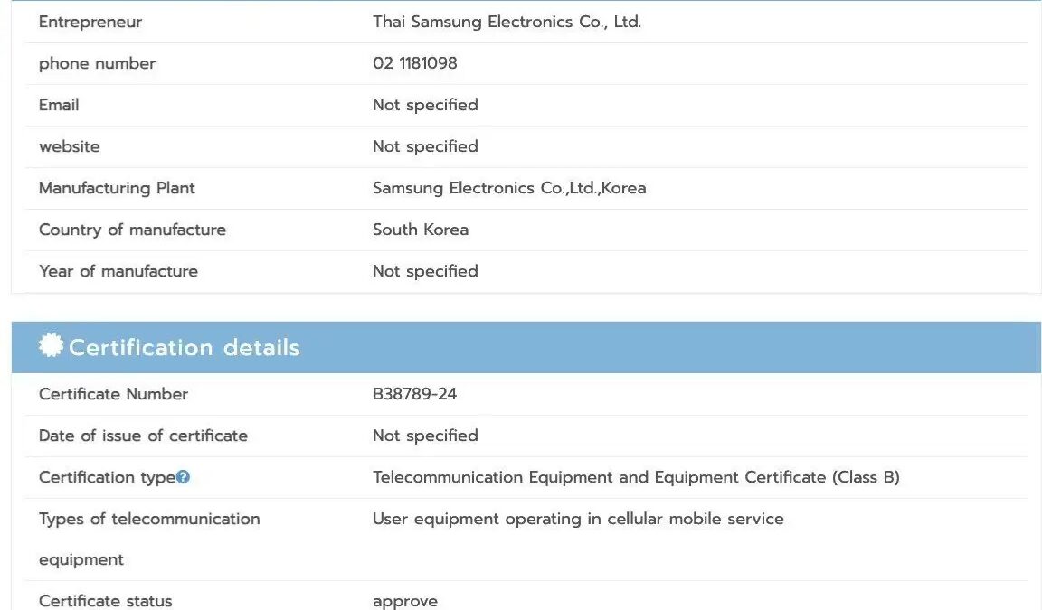Viewport: 1042px width, 610px height.
Task: Click the South Korea country value
Action: point(421,230)
